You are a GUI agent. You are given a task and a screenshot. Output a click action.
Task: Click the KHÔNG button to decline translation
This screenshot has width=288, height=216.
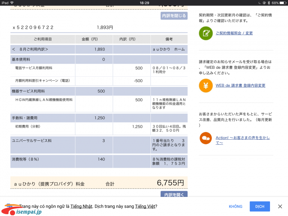(x=235, y=206)
